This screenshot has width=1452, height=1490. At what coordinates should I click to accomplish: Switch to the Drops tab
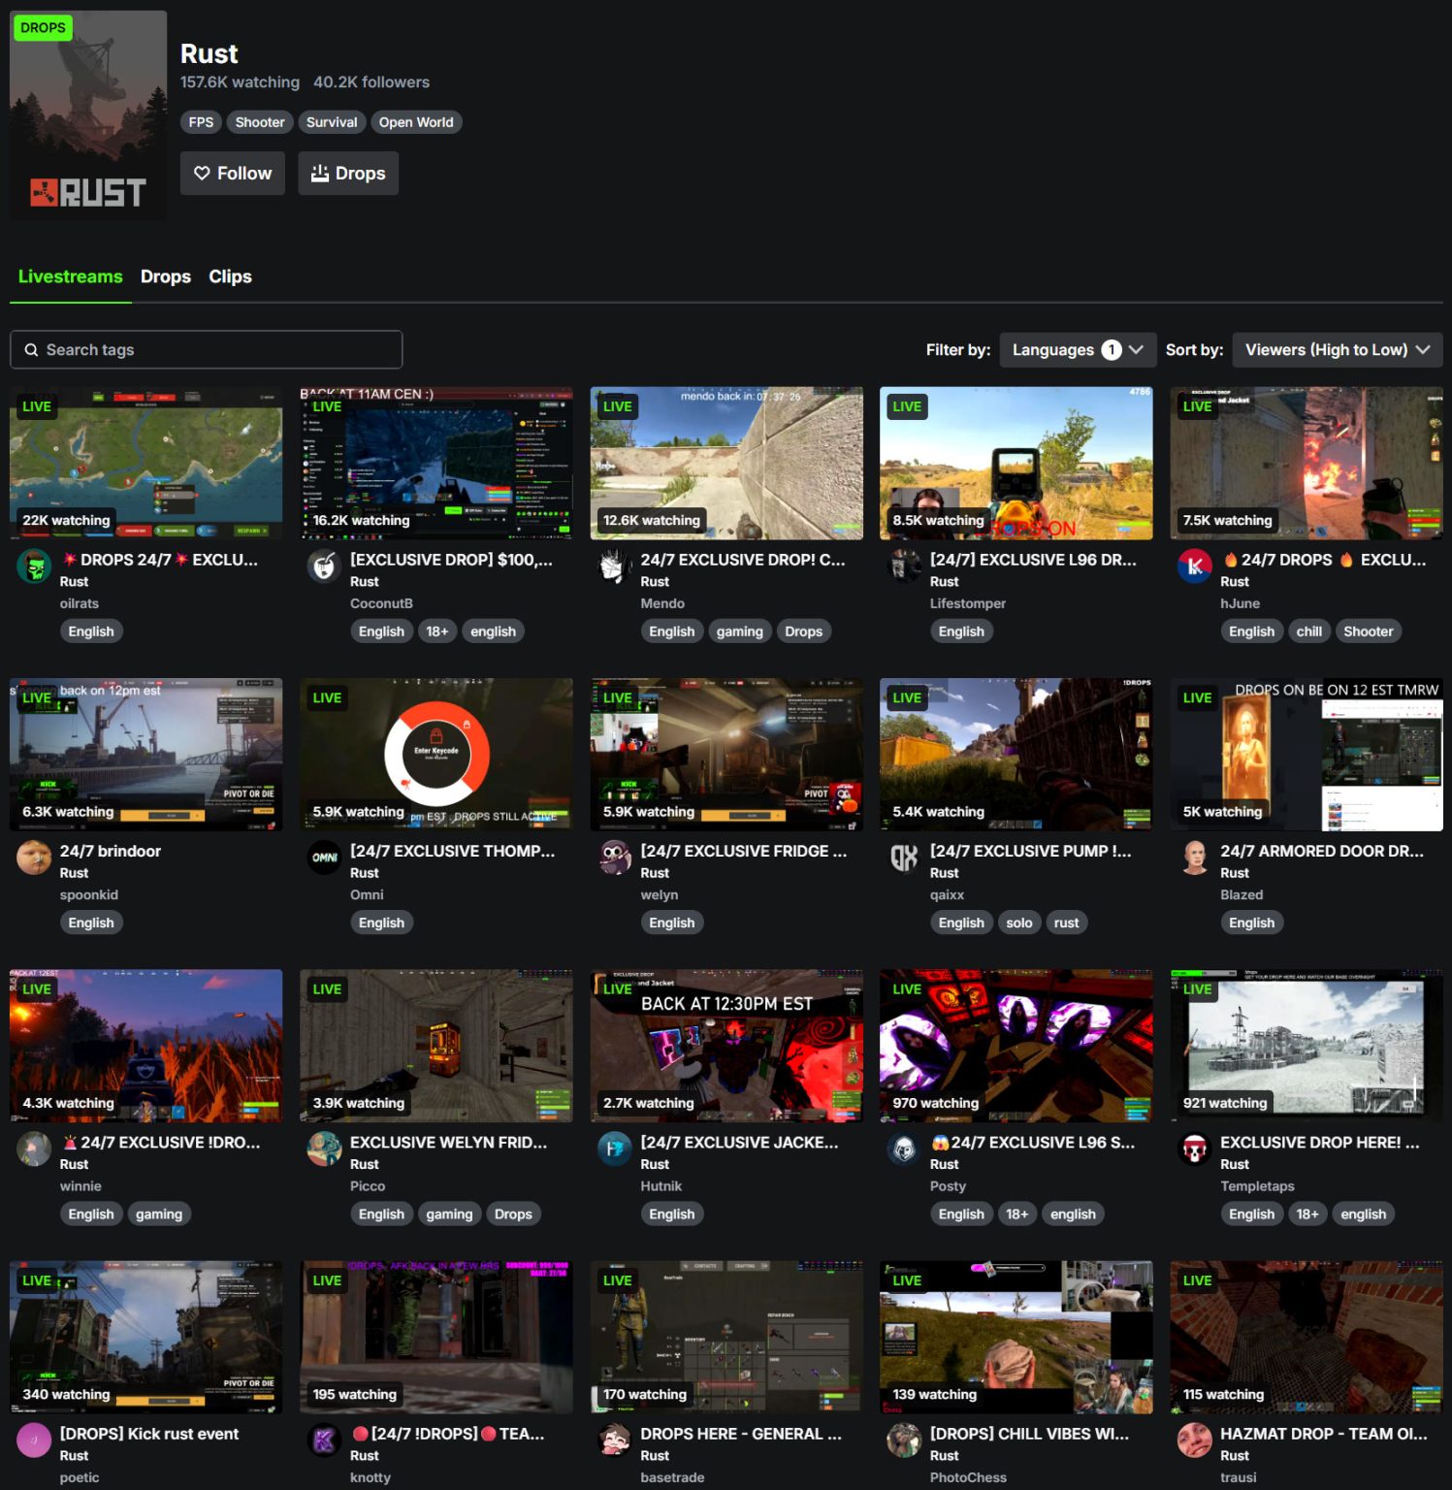click(165, 276)
